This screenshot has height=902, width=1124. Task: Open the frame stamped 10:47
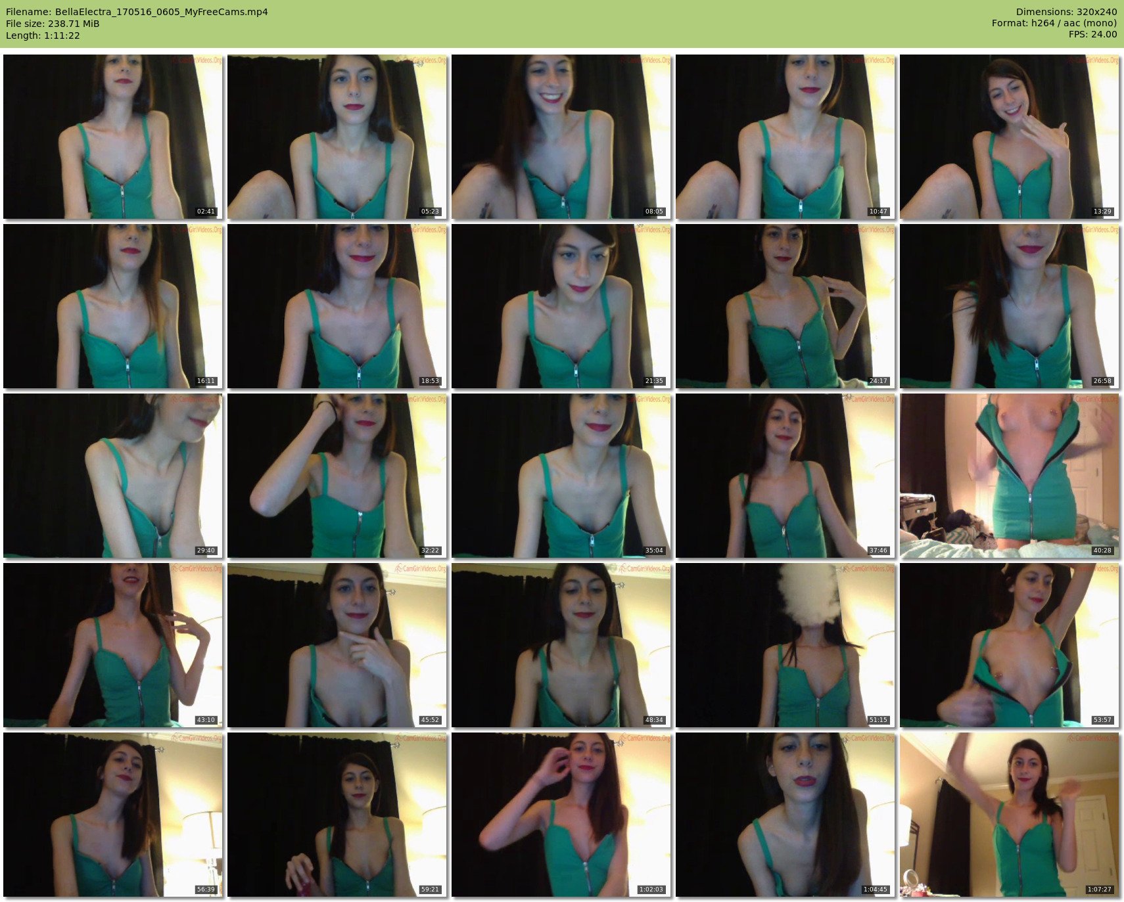[x=785, y=137]
